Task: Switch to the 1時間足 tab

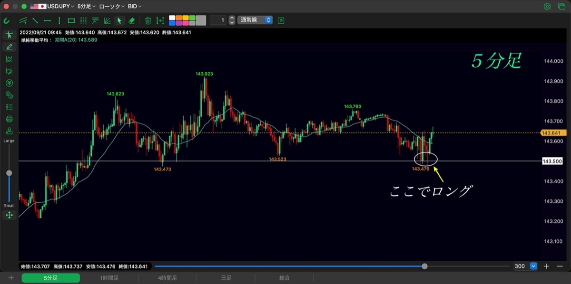Action: [109, 278]
